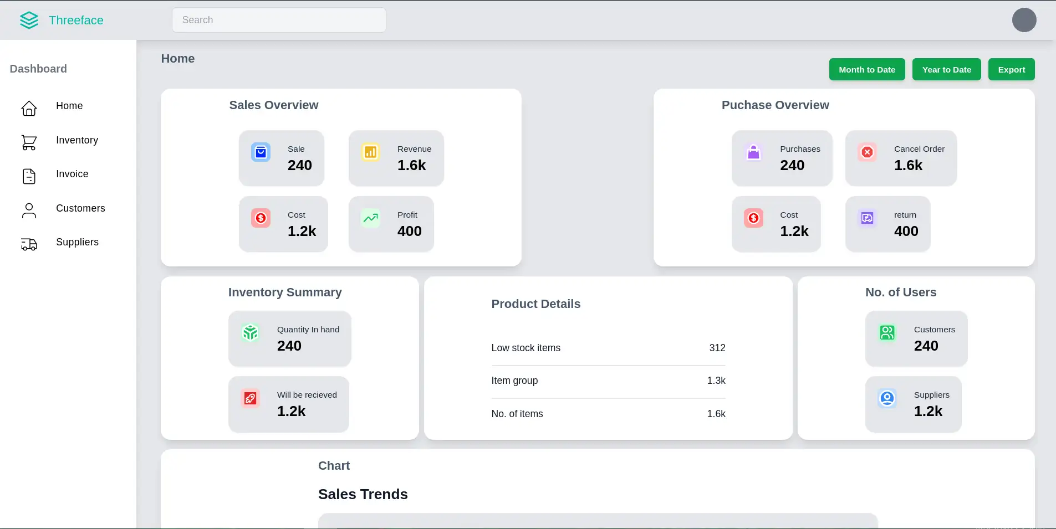Open the Inventory sidebar menu item
The height and width of the screenshot is (529, 1056).
pyautogui.click(x=77, y=140)
